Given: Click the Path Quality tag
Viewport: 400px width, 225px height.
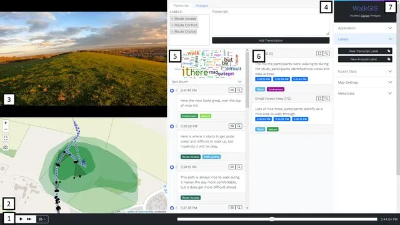Looking at the screenshot, I should pyautogui.click(x=211, y=157).
